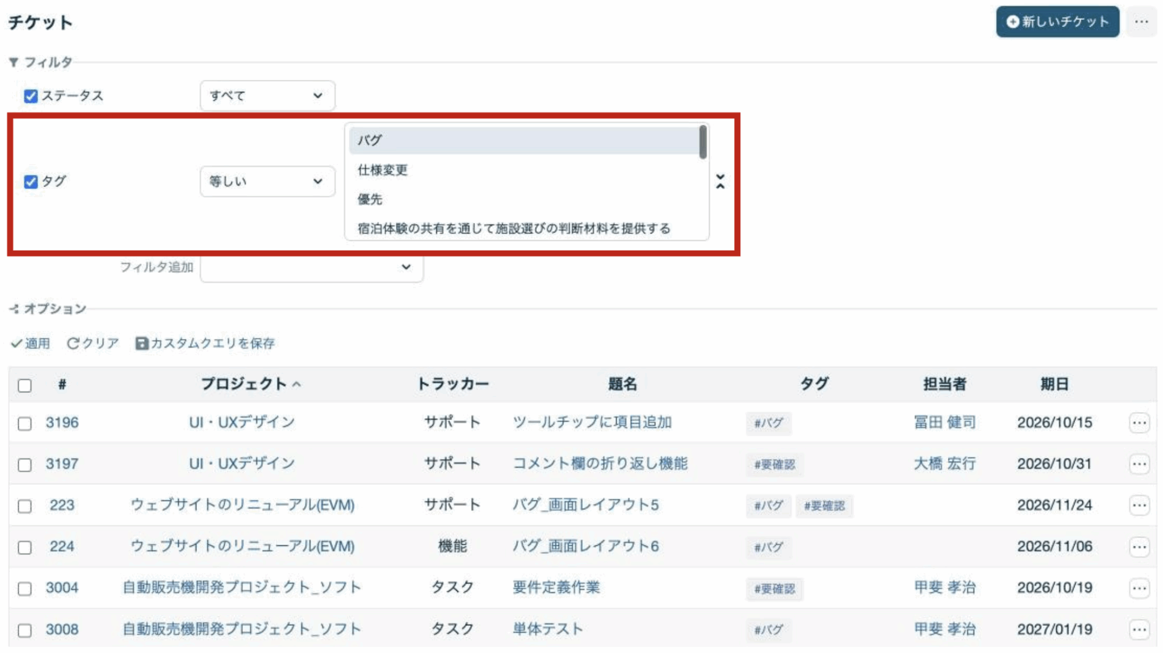Click #バグ tag in row 224
Viewport: 1163px width, 653px height.
768,547
